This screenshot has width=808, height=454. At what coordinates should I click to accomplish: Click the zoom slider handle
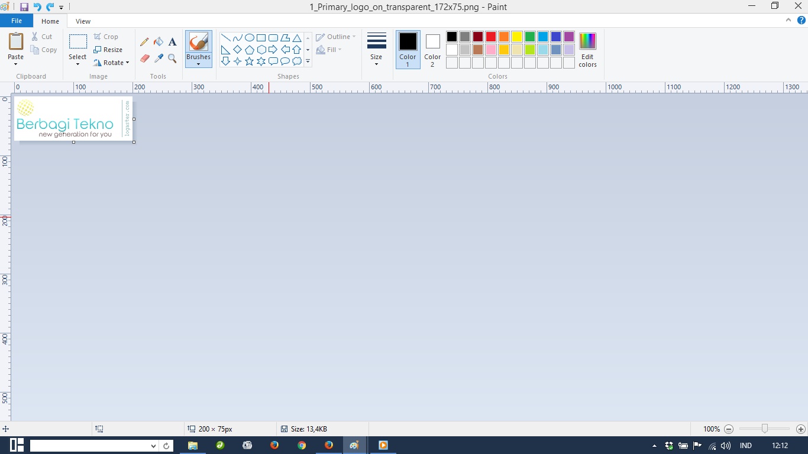(x=764, y=429)
